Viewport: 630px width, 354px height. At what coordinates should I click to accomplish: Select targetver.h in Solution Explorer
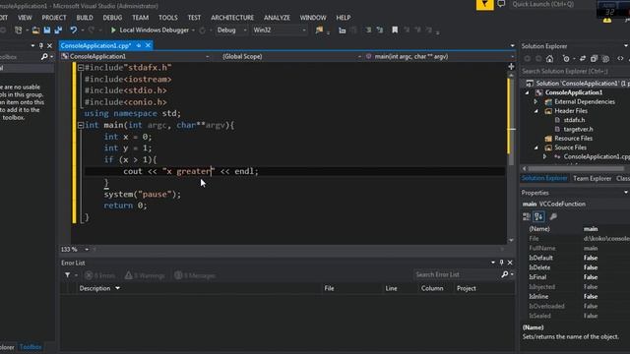578,129
